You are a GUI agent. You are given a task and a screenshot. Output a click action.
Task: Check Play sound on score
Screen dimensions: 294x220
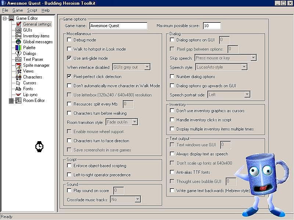(x=69, y=191)
